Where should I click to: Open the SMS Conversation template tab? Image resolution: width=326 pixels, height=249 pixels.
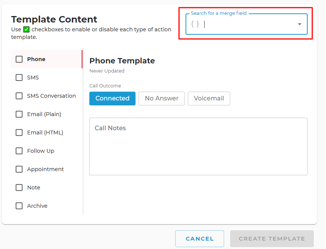pyautogui.click(x=52, y=96)
